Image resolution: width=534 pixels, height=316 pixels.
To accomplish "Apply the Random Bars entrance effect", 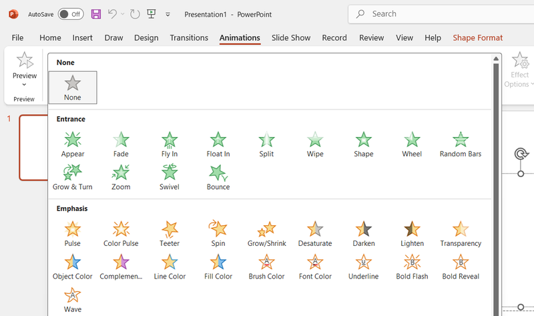I will [x=461, y=144].
